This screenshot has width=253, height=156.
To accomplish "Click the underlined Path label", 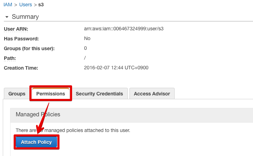I will (10, 58).
